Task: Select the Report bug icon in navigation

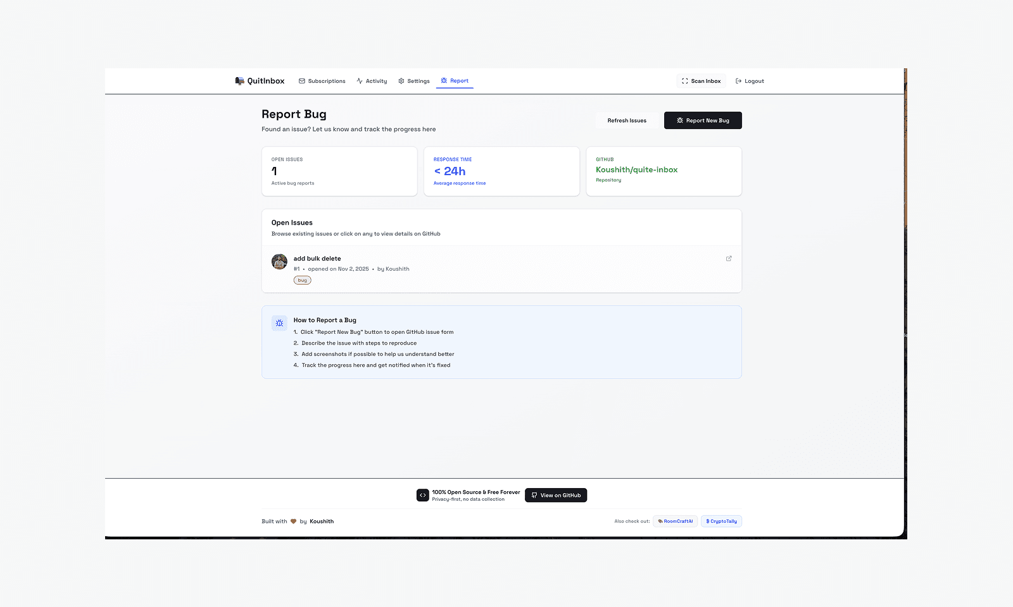Action: pos(444,81)
